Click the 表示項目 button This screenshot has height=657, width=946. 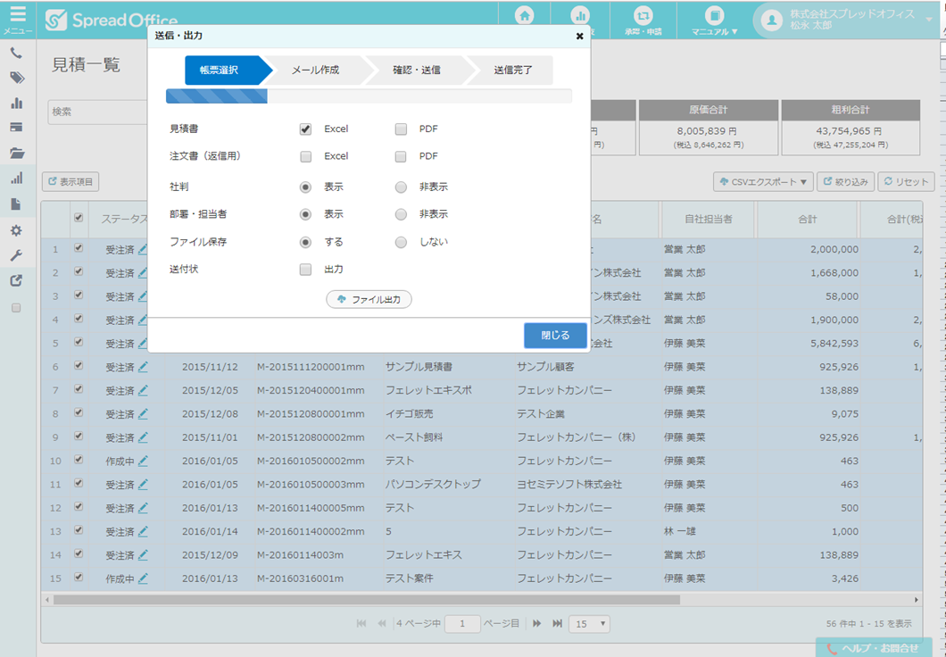pyautogui.click(x=71, y=181)
